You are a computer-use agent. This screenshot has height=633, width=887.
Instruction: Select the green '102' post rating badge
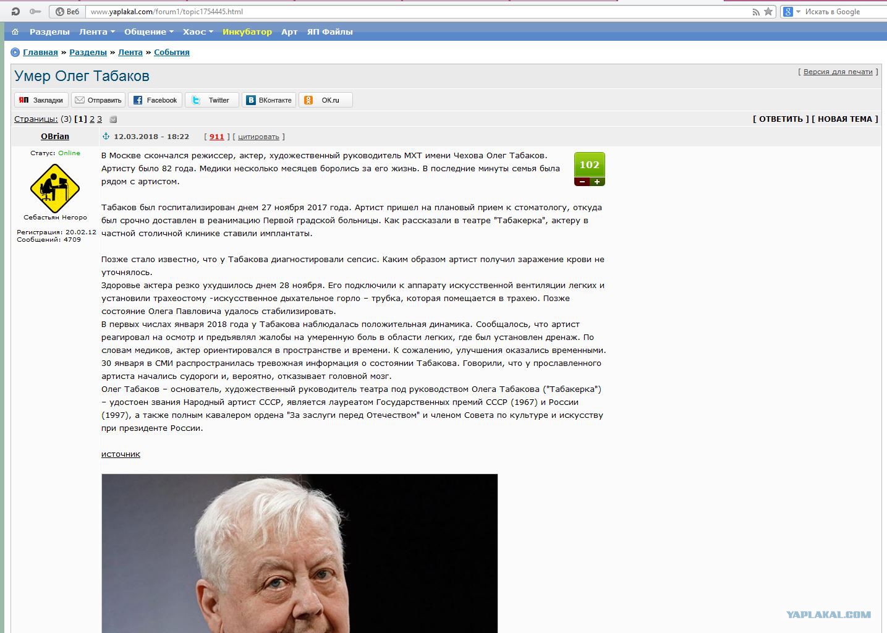[x=590, y=165]
